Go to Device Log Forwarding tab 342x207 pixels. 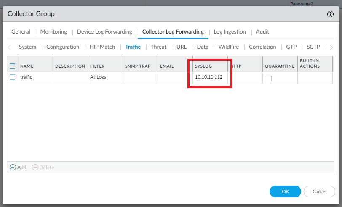[x=104, y=31]
